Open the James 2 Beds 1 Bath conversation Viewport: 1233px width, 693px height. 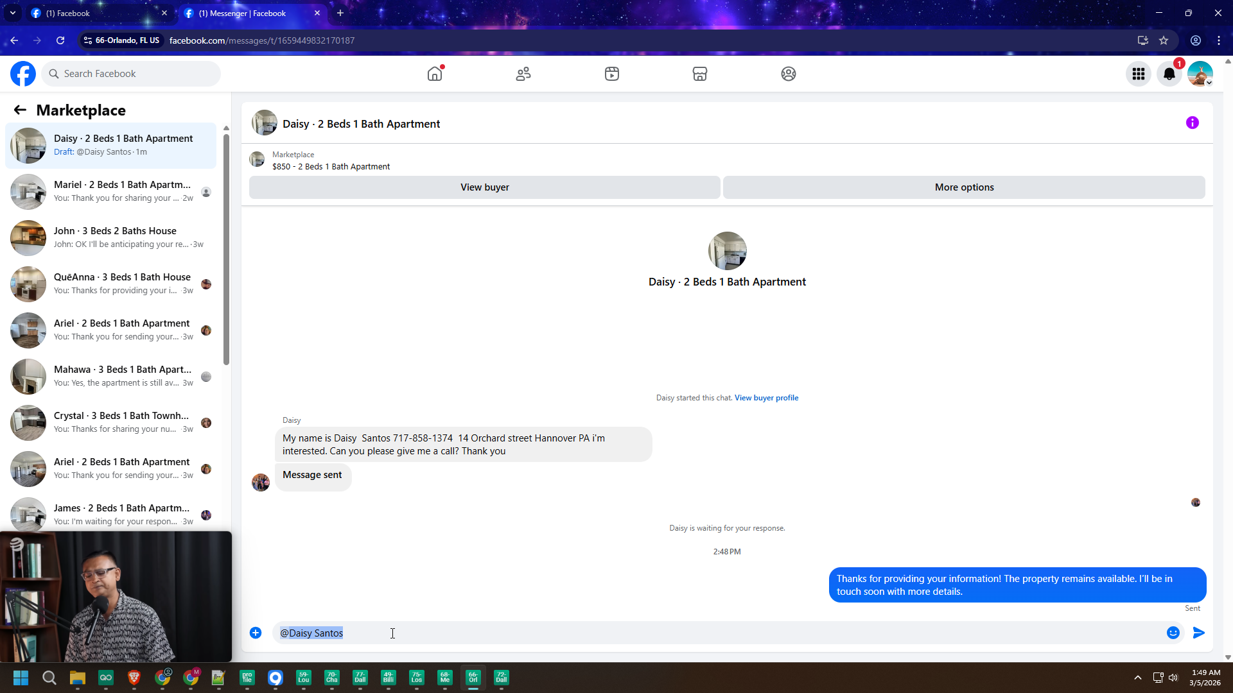click(x=110, y=515)
